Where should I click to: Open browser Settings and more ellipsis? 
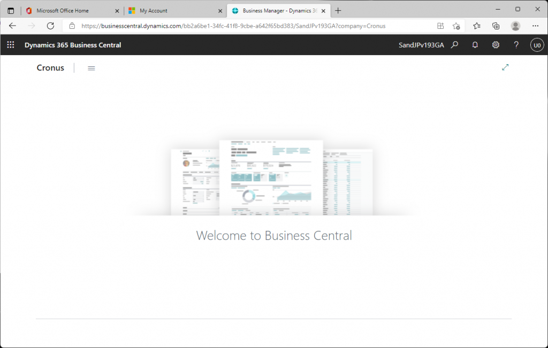pos(535,26)
